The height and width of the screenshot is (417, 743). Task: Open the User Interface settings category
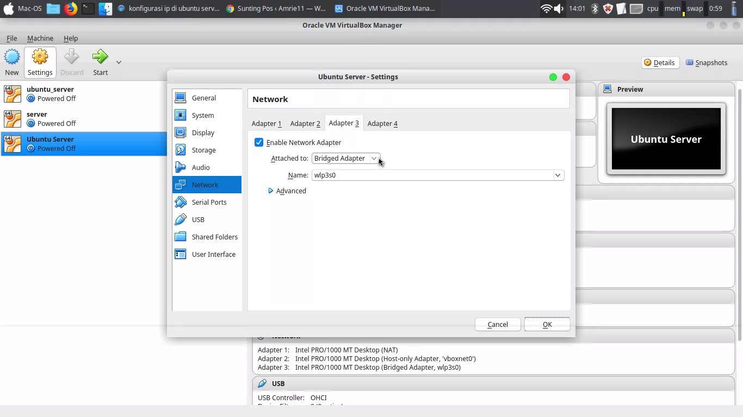pos(207,254)
